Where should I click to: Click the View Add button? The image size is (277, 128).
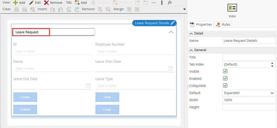click(19, 3)
